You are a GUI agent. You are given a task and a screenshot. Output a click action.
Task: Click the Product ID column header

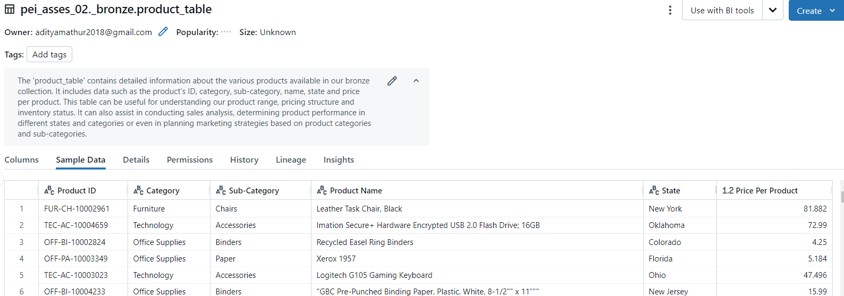[x=83, y=190]
